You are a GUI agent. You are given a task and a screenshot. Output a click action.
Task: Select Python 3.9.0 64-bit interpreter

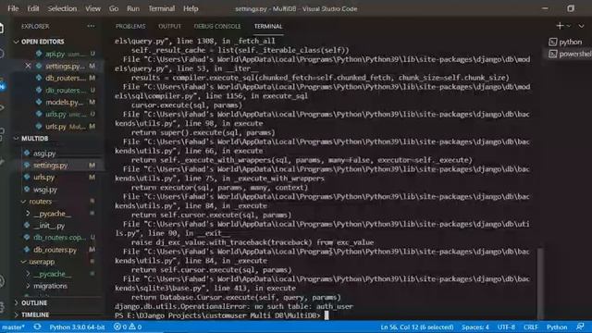[x=77, y=327]
